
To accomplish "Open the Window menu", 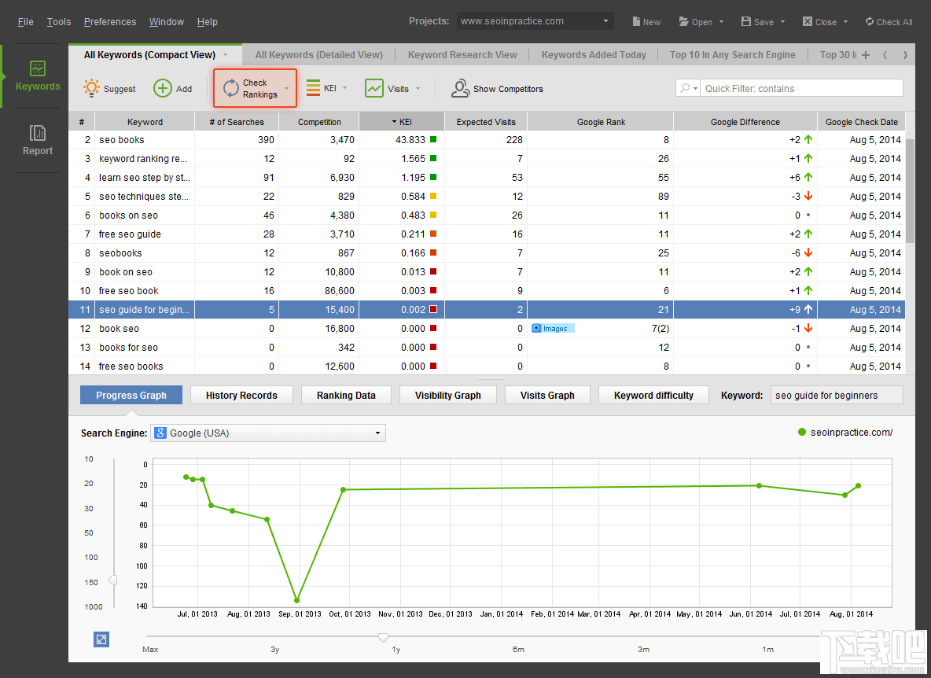I will [166, 22].
